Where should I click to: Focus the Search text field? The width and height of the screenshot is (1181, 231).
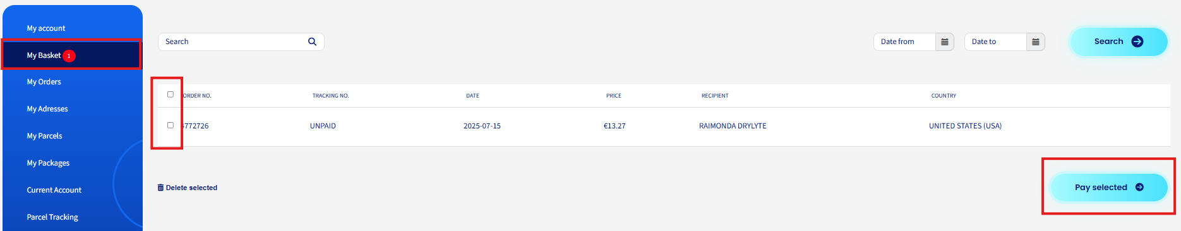coord(234,42)
